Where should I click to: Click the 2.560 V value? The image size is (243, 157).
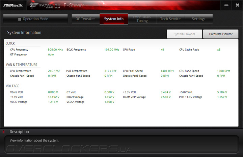(x=166, y=97)
